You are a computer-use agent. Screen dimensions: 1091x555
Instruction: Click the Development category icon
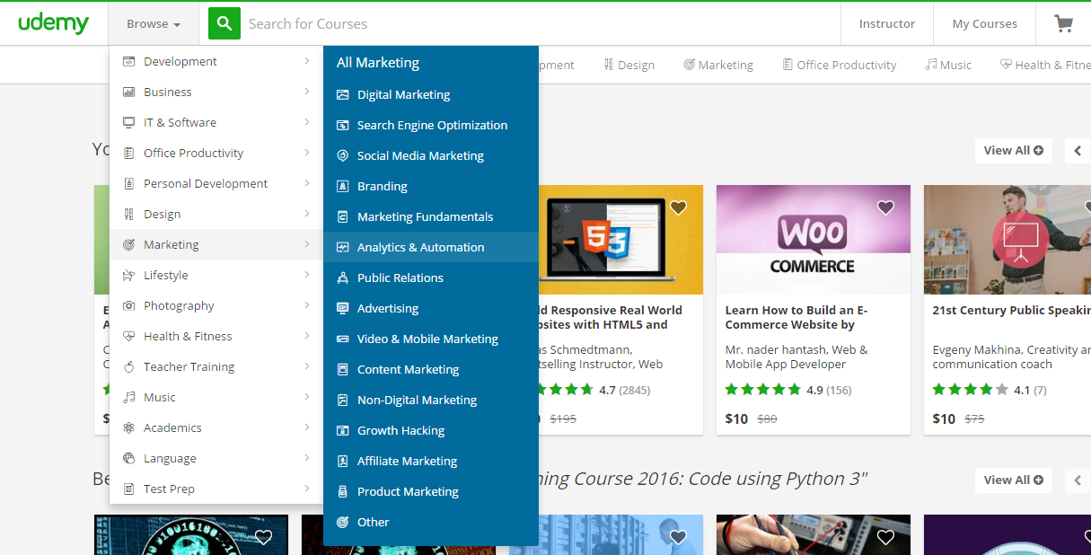pos(128,61)
